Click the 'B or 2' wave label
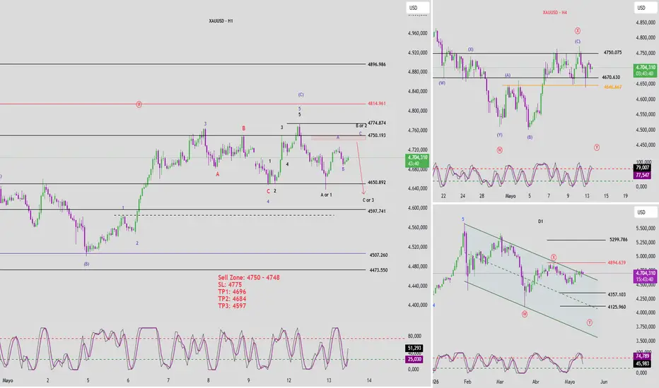Viewport: 659px width, 388px height. 361,126
